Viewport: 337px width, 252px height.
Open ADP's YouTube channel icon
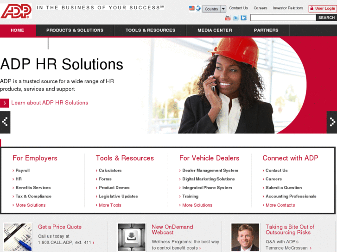pos(228,18)
